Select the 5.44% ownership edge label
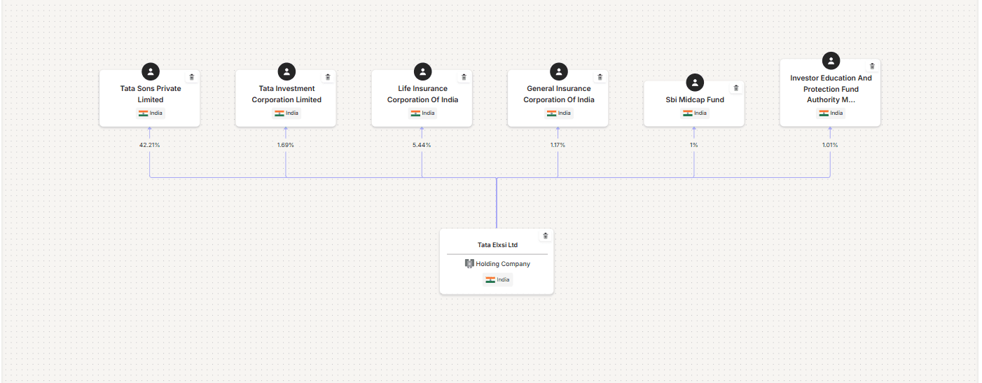The height and width of the screenshot is (383, 982). coord(422,145)
